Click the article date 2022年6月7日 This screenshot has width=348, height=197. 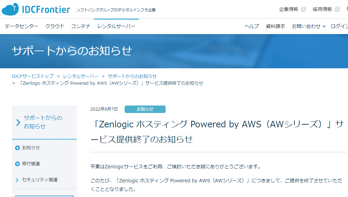coord(104,109)
